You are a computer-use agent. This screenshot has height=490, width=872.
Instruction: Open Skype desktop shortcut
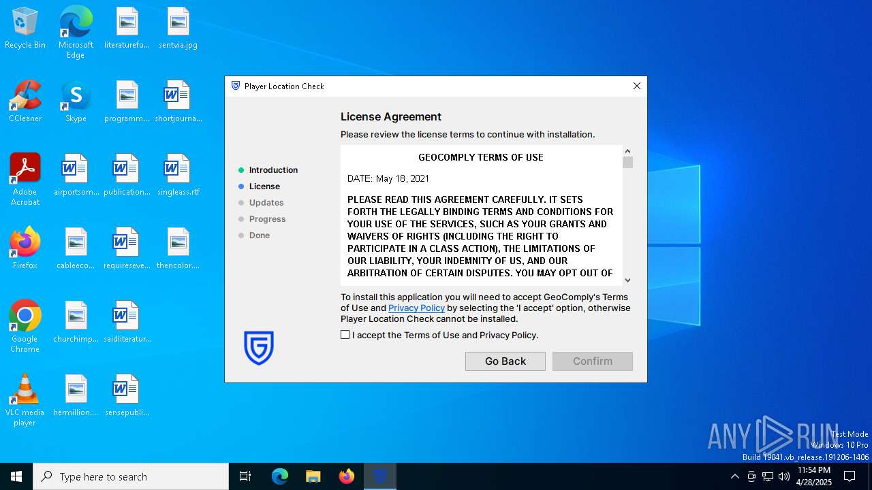click(76, 102)
